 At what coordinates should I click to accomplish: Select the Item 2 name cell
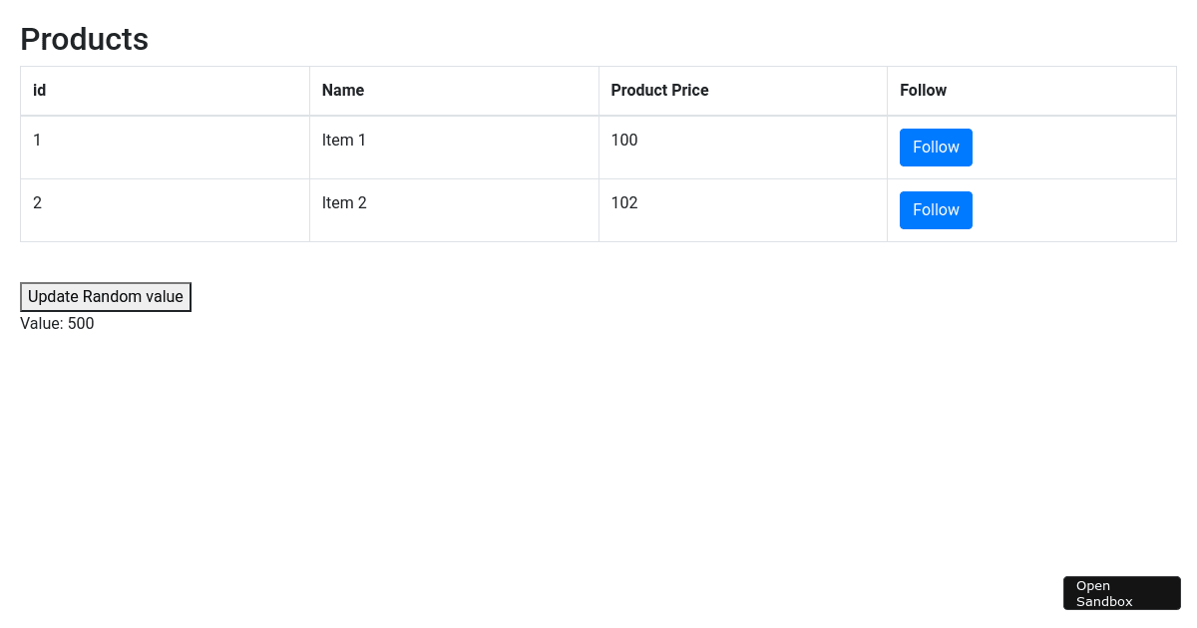(x=344, y=202)
